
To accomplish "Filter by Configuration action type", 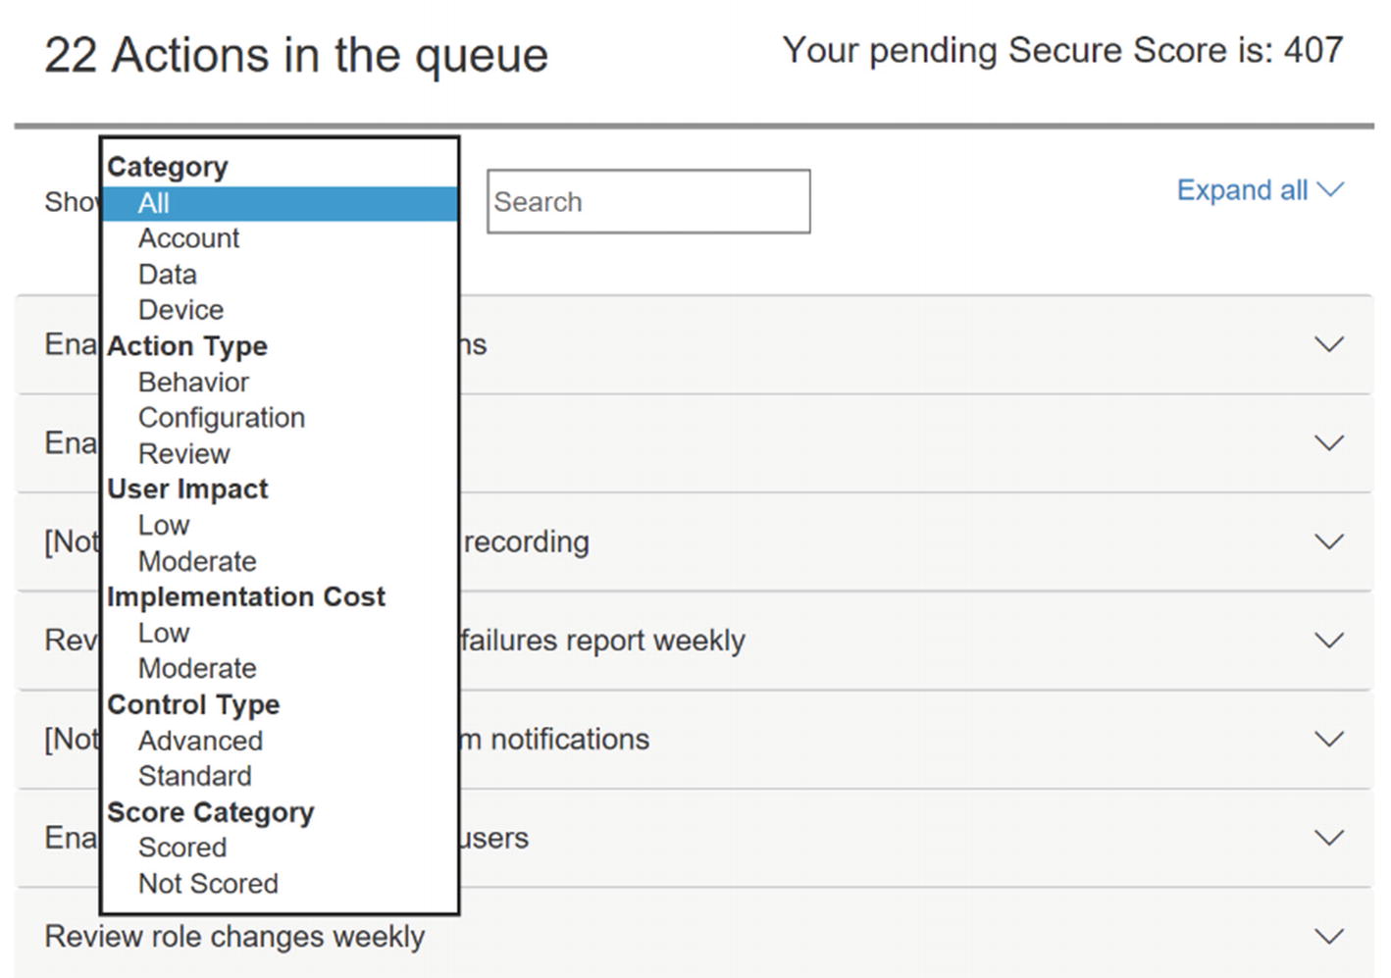I will 222,418.
